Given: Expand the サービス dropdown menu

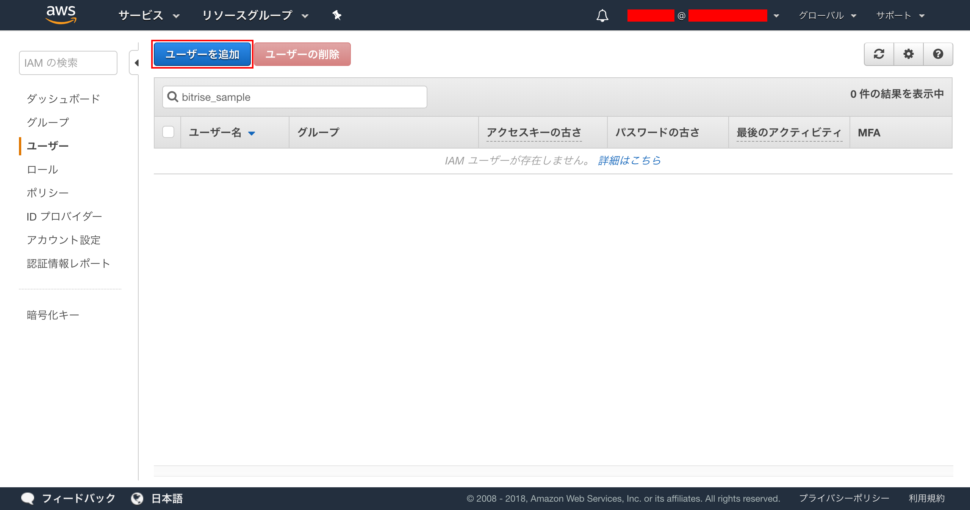Looking at the screenshot, I should [149, 16].
